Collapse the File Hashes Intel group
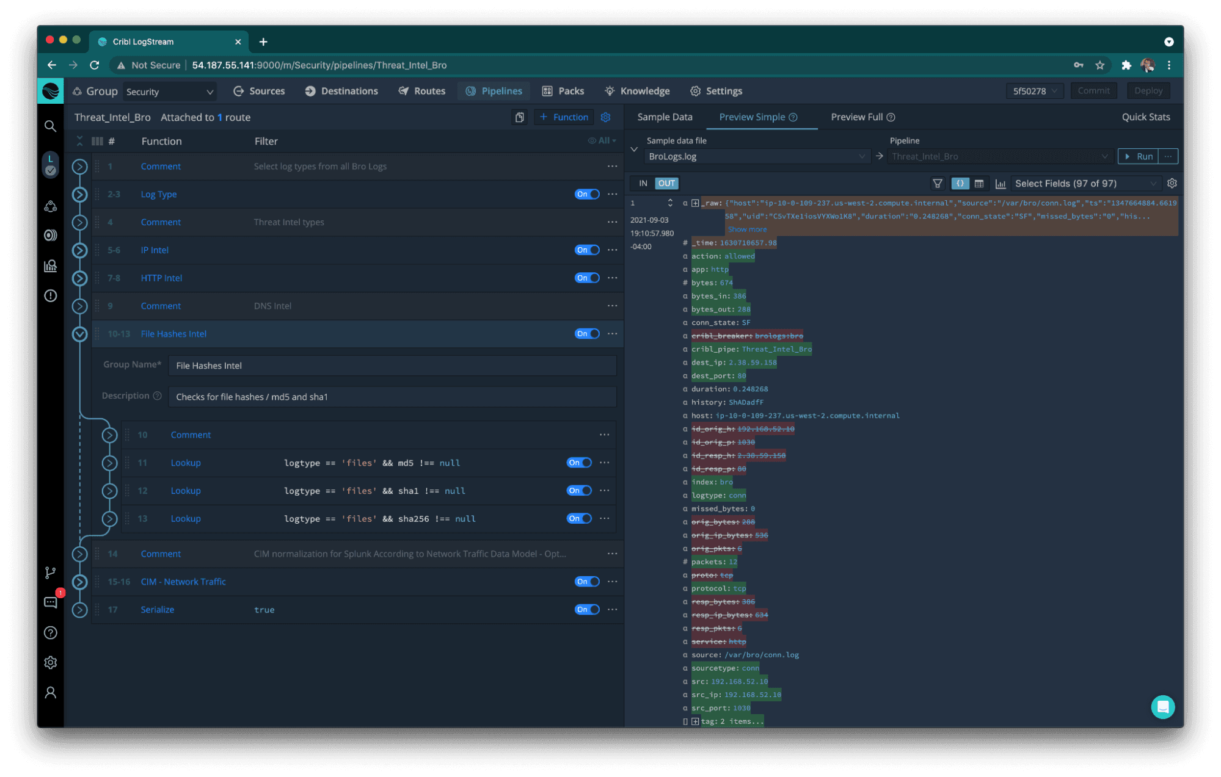 tap(79, 334)
